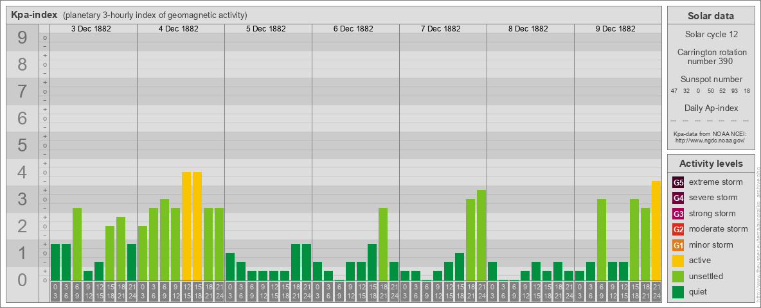Click the G2 moderate storm badge

click(x=678, y=229)
